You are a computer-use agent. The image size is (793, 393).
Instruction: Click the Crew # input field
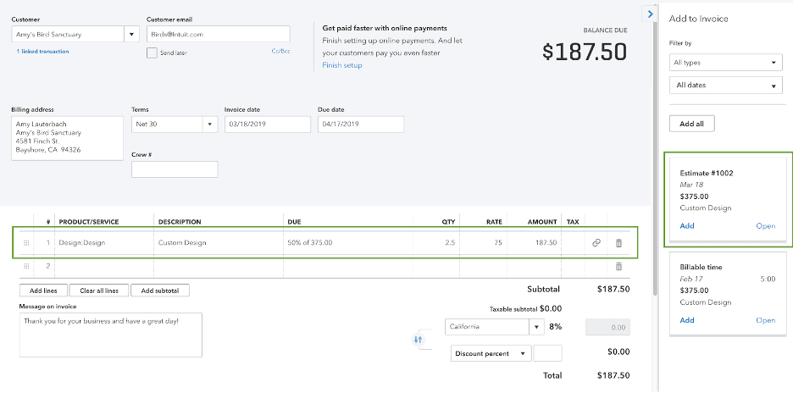click(175, 169)
